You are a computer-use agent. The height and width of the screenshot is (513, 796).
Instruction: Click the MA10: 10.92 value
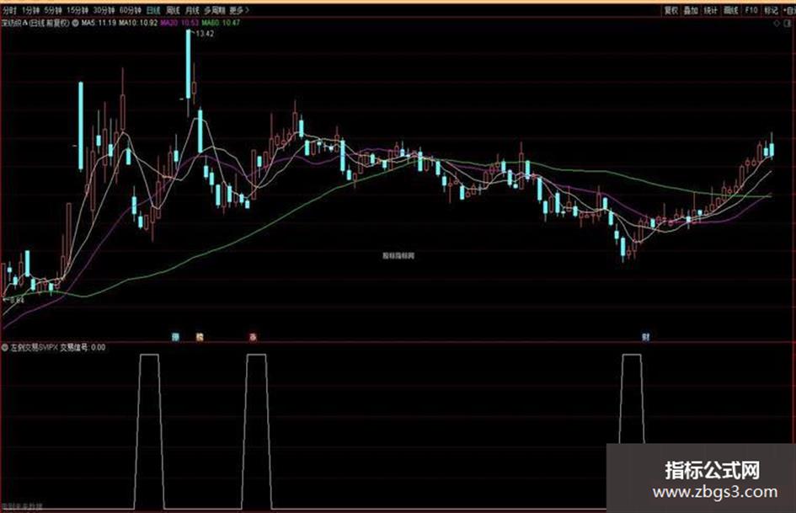coord(138,23)
